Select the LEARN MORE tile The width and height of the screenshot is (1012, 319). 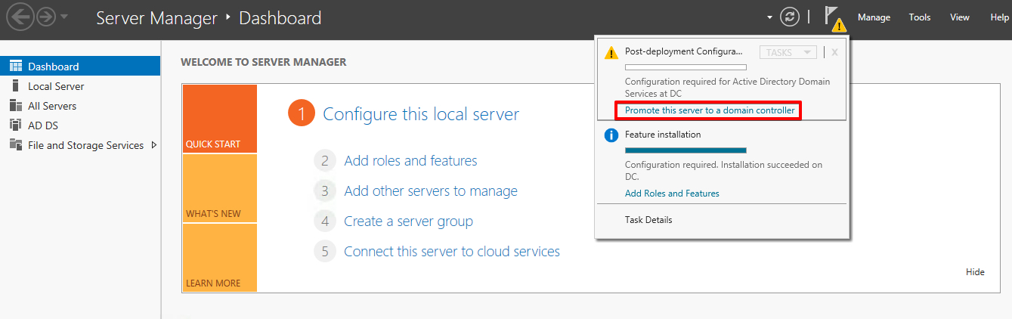[x=219, y=258]
